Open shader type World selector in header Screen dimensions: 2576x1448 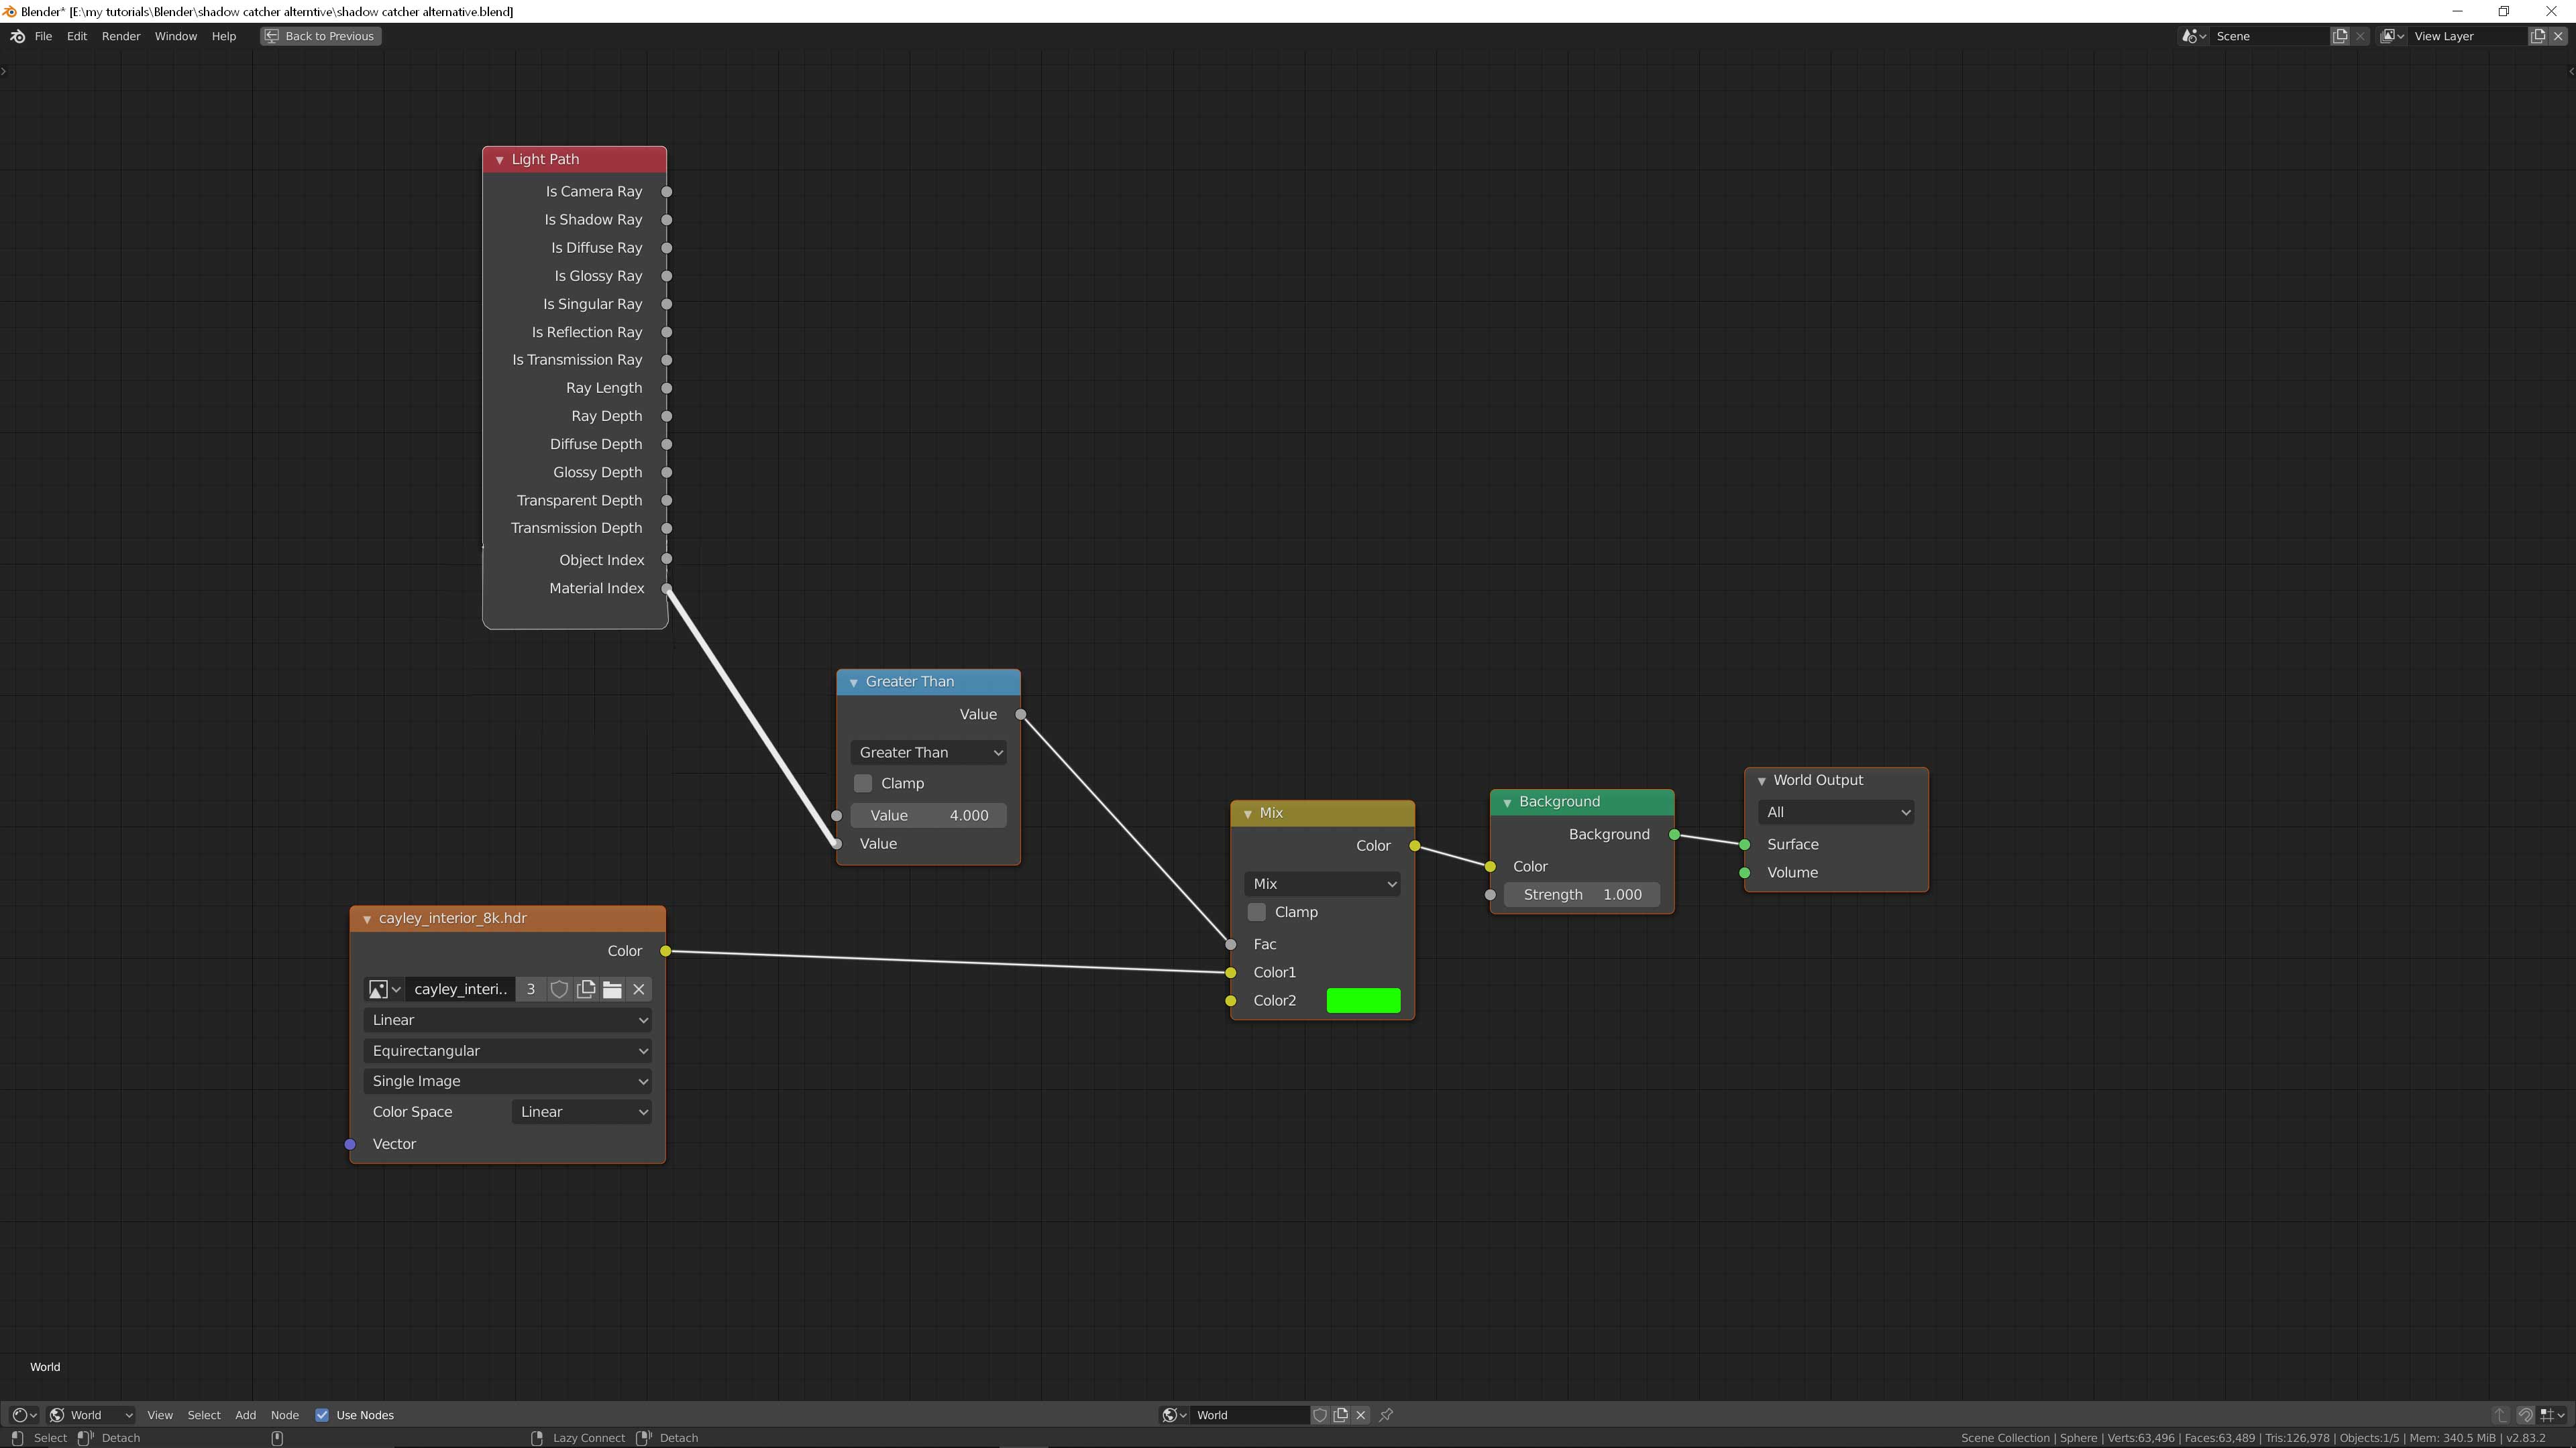click(x=91, y=1415)
